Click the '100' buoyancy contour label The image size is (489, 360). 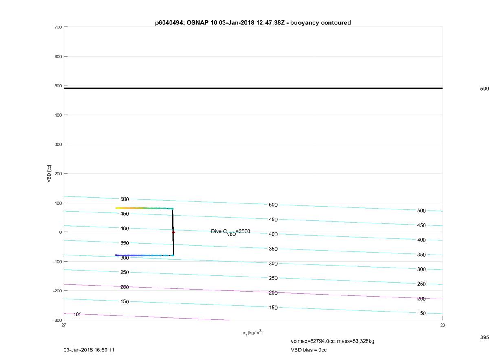[x=77, y=314]
